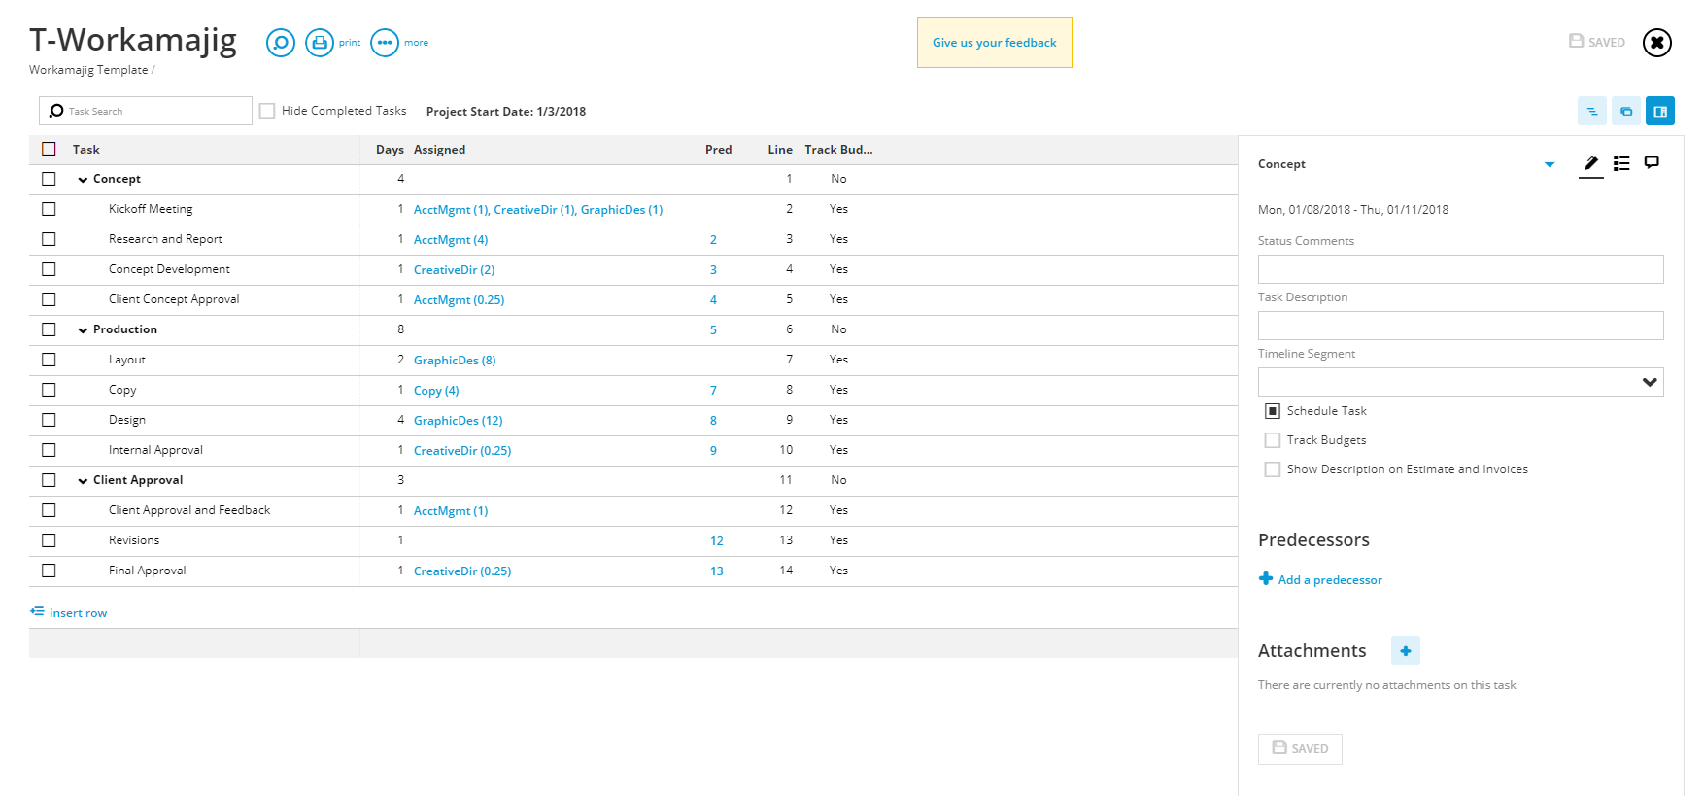1704x796 pixels.
Task: Click the insert row indent icon
Action: point(37,611)
